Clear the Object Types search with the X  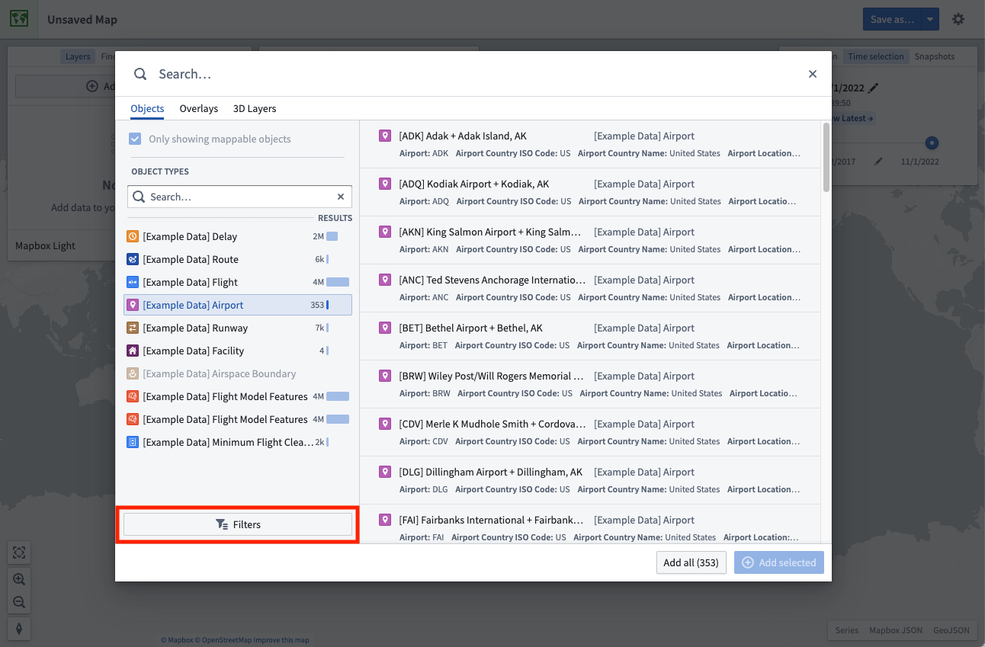coord(341,197)
